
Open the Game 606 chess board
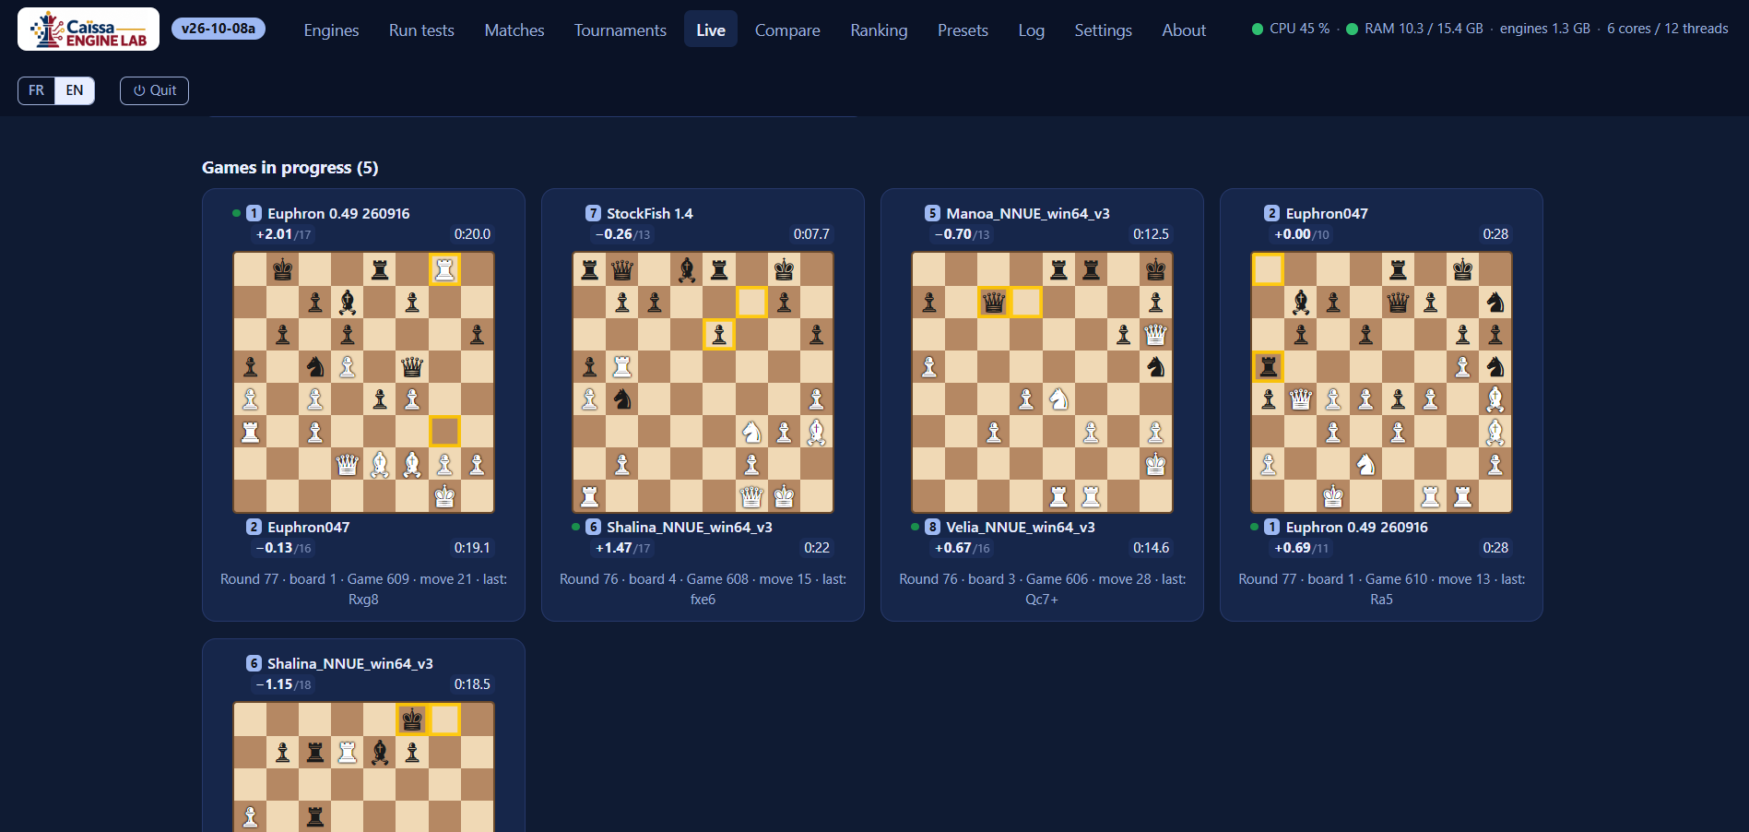[1042, 382]
